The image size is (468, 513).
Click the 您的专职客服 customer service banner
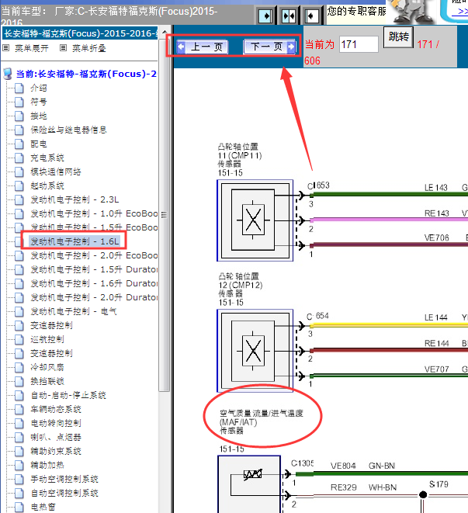click(x=357, y=12)
